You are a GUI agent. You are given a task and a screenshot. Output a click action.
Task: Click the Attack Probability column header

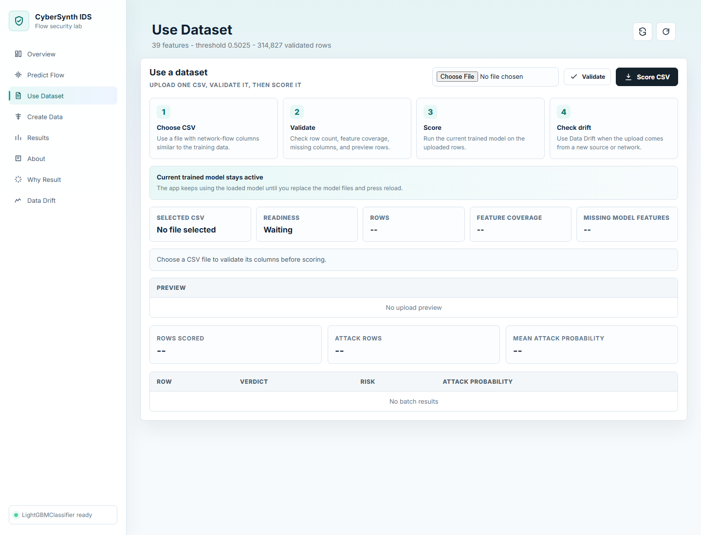[x=478, y=382]
